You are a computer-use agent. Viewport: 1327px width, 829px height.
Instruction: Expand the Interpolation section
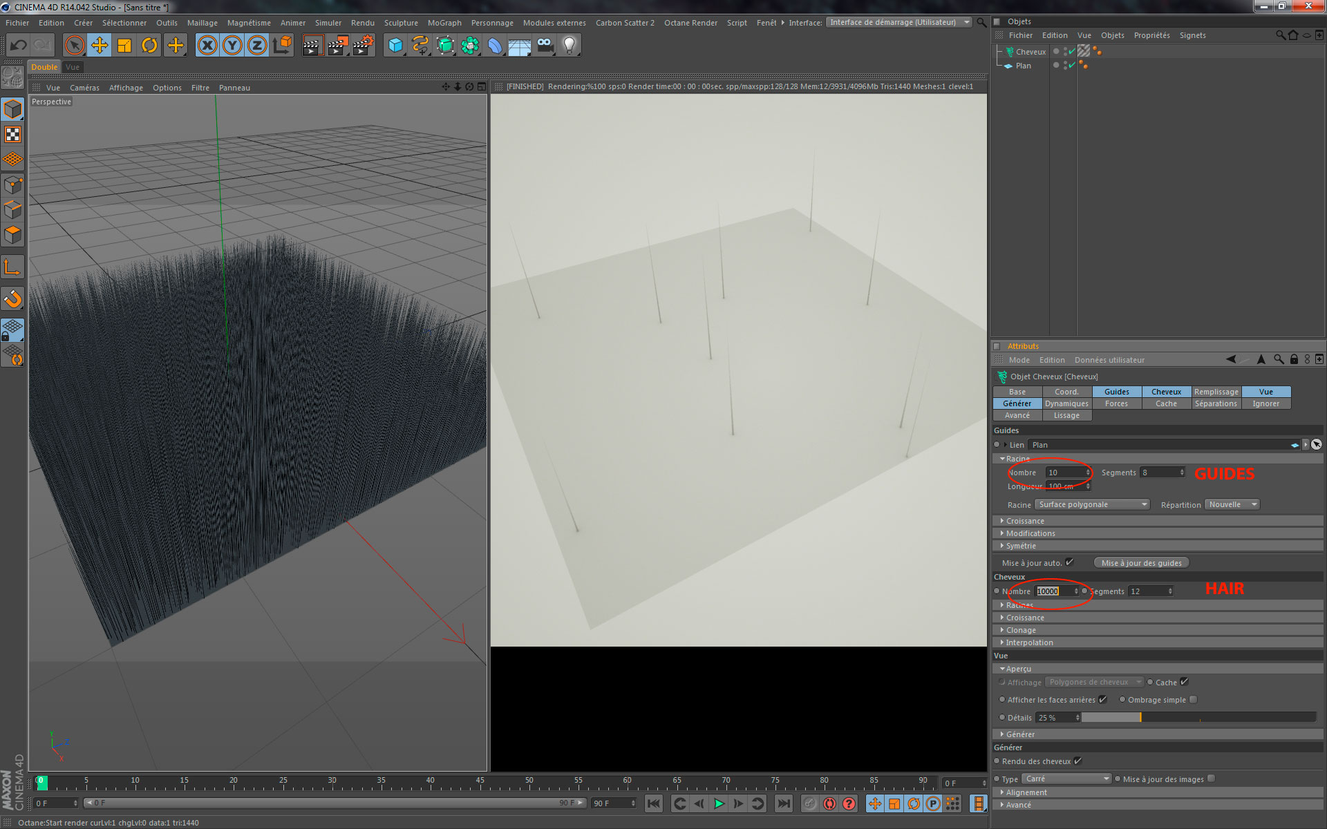1158,642
